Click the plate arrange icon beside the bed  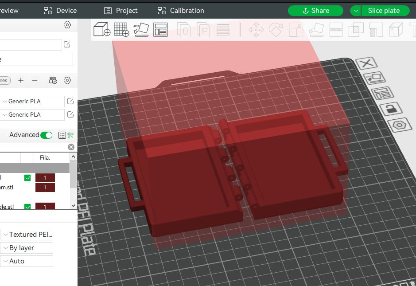pos(382,93)
